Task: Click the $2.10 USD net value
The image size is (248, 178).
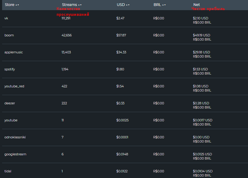Action: tap(200, 18)
